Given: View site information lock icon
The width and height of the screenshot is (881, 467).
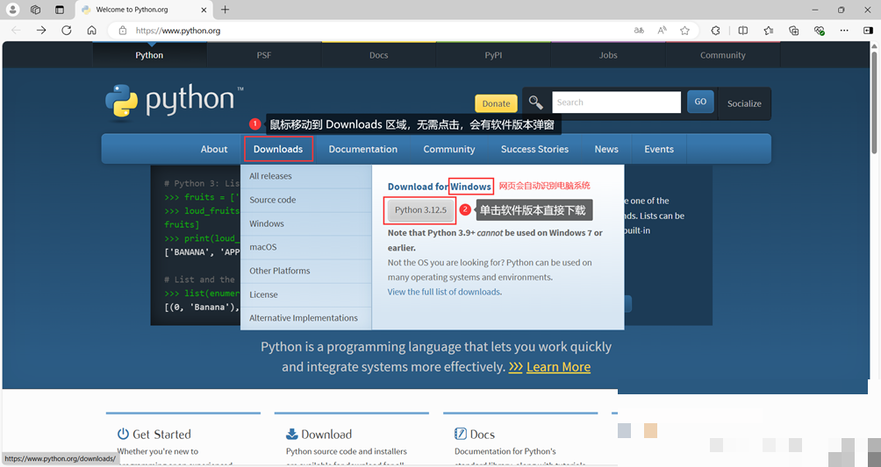Looking at the screenshot, I should 123,31.
